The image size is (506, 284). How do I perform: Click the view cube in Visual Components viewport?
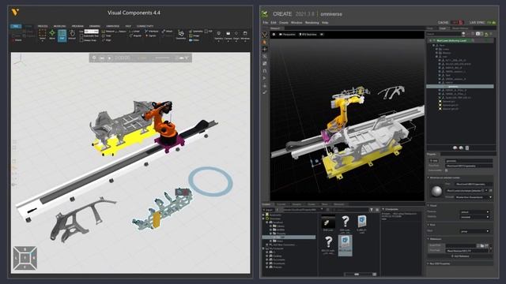tap(25, 258)
